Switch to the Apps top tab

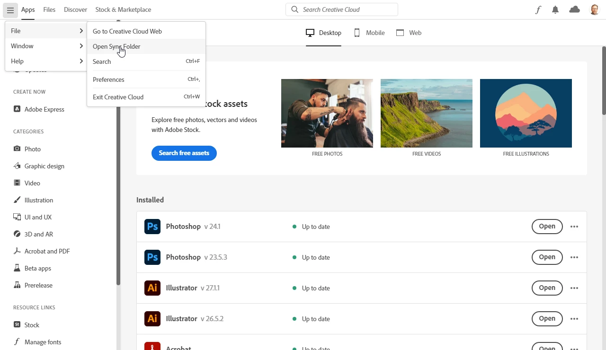[x=28, y=9]
